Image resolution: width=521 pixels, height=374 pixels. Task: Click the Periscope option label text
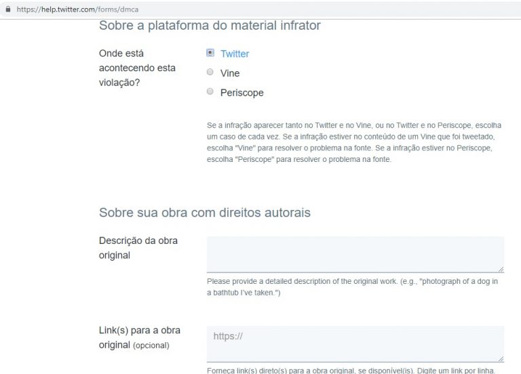coord(242,93)
